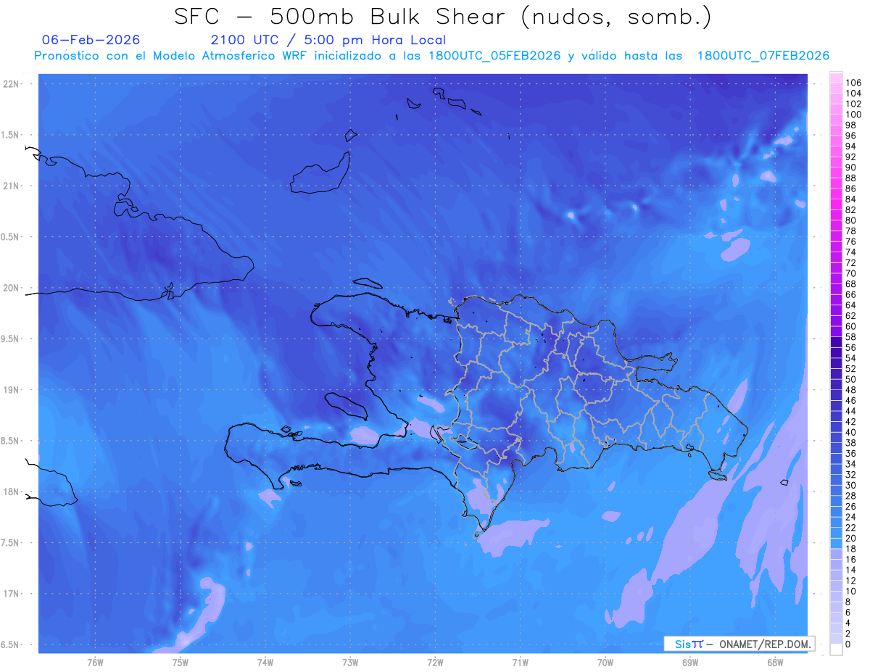The width and height of the screenshot is (870, 672).
Task: Click the '20' colorbar value
Action: pyautogui.click(x=851, y=539)
